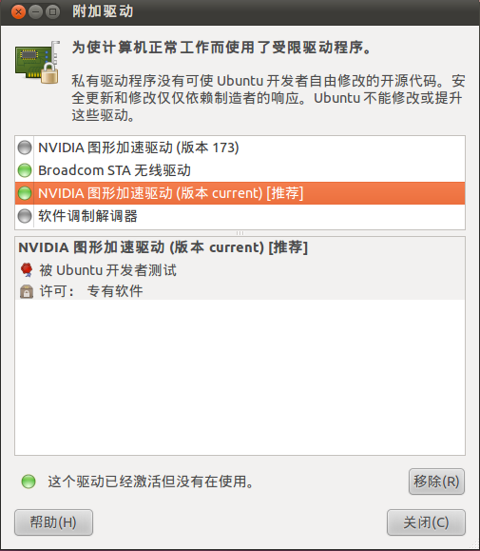The width and height of the screenshot is (480, 551).
Task: Click the license package icon beside 许可
Action: point(27,291)
